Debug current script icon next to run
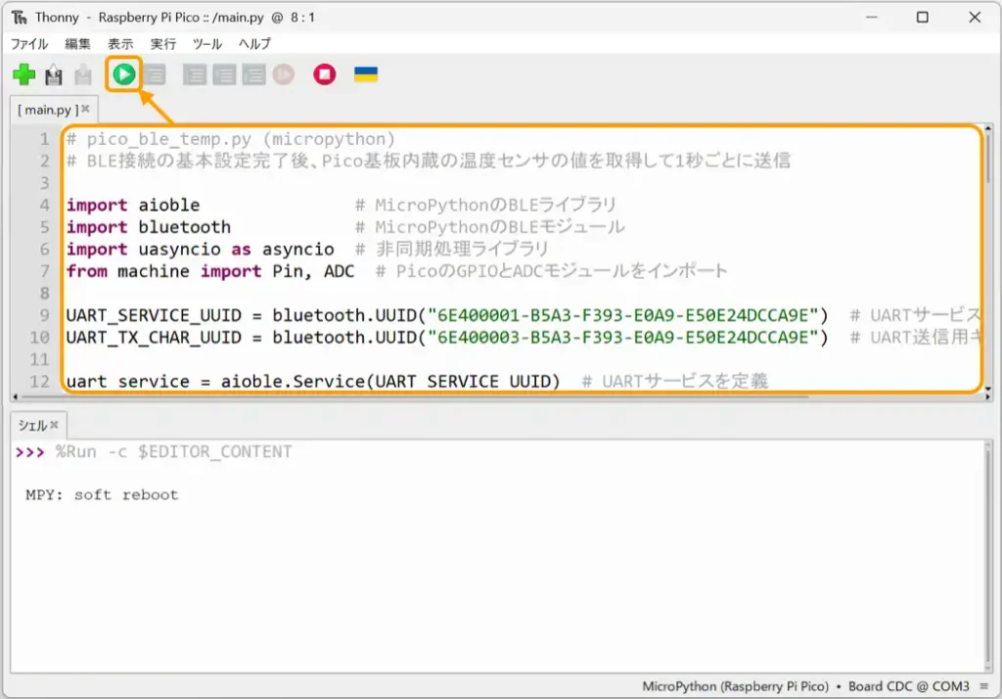1002x699 pixels. pos(156,74)
